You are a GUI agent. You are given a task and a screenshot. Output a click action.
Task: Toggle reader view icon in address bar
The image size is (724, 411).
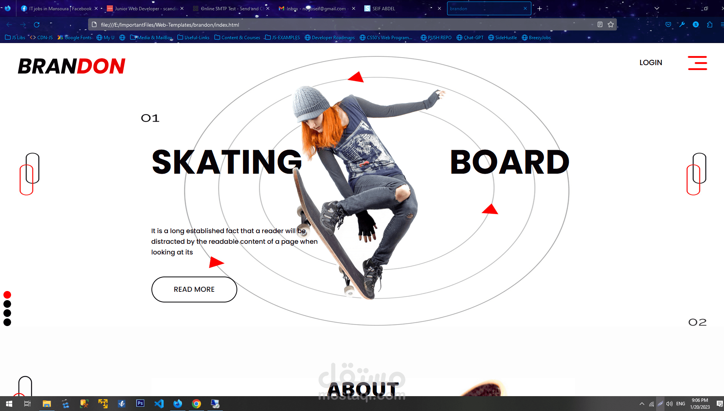tap(600, 25)
